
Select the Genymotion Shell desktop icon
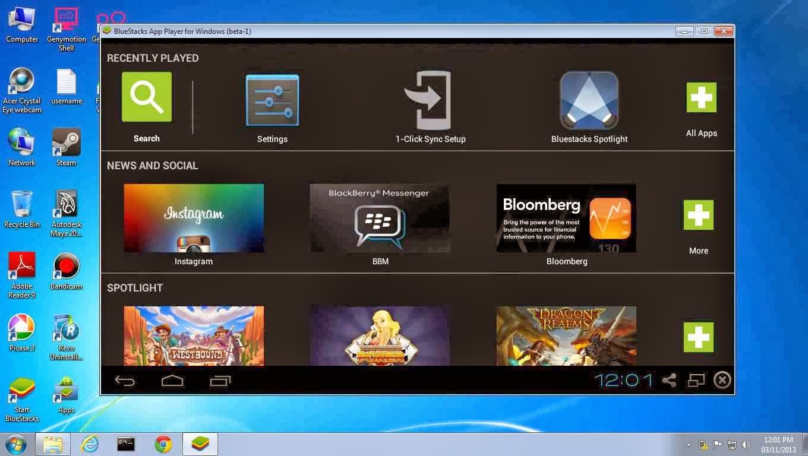[x=66, y=29]
